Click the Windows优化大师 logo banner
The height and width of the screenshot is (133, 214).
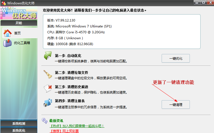(19, 13)
